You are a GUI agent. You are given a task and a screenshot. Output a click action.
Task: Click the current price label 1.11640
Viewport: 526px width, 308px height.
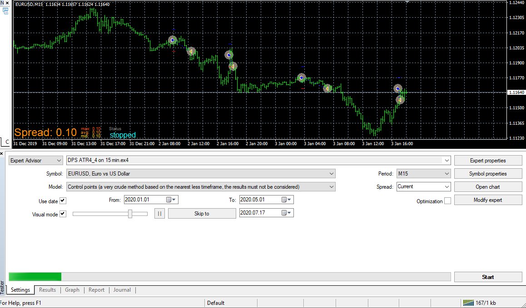[516, 92]
